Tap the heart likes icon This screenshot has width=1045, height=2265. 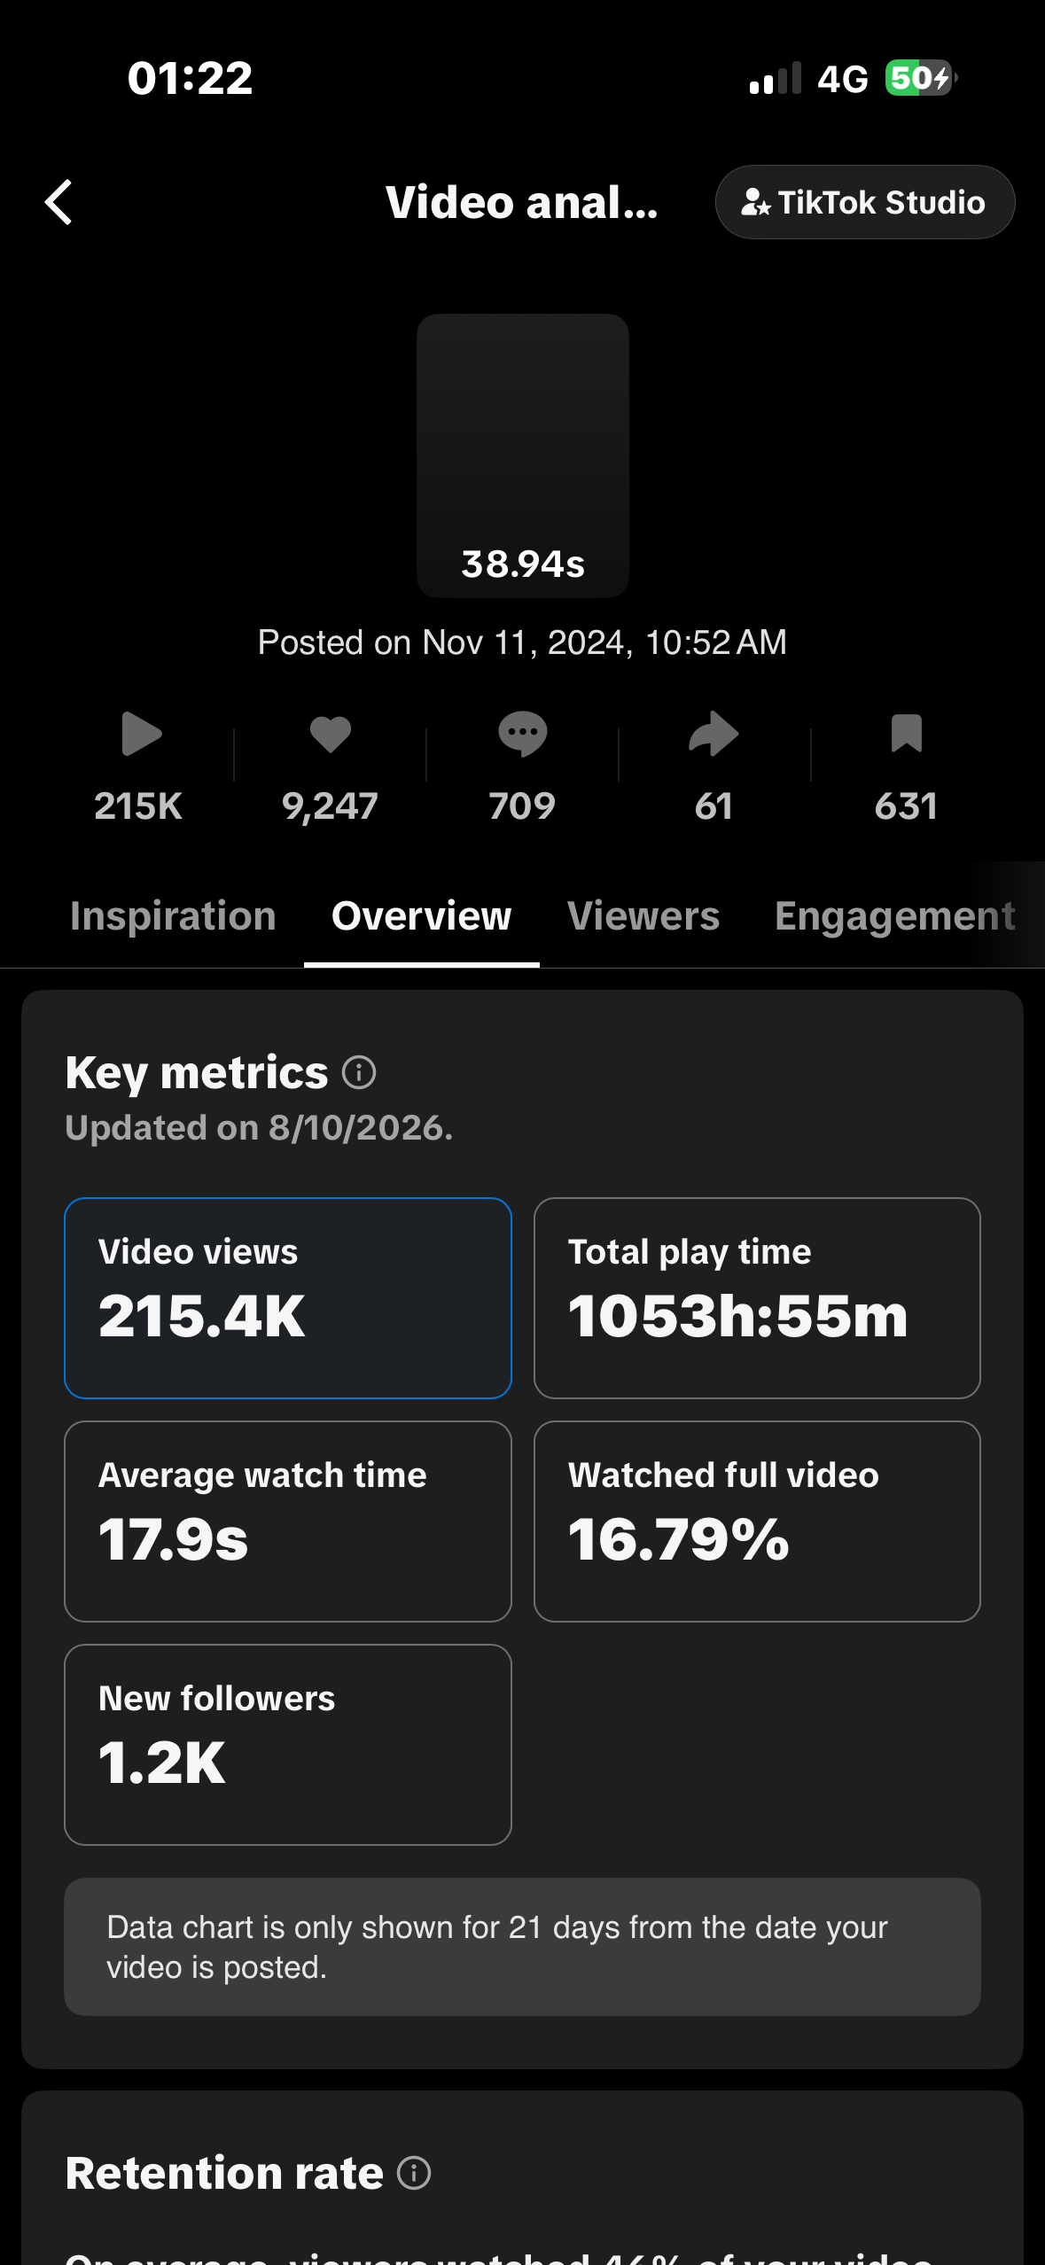tap(331, 735)
